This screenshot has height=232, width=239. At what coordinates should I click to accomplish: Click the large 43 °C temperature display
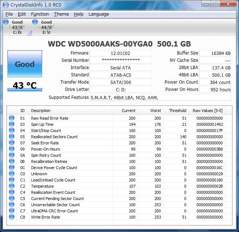[25, 85]
